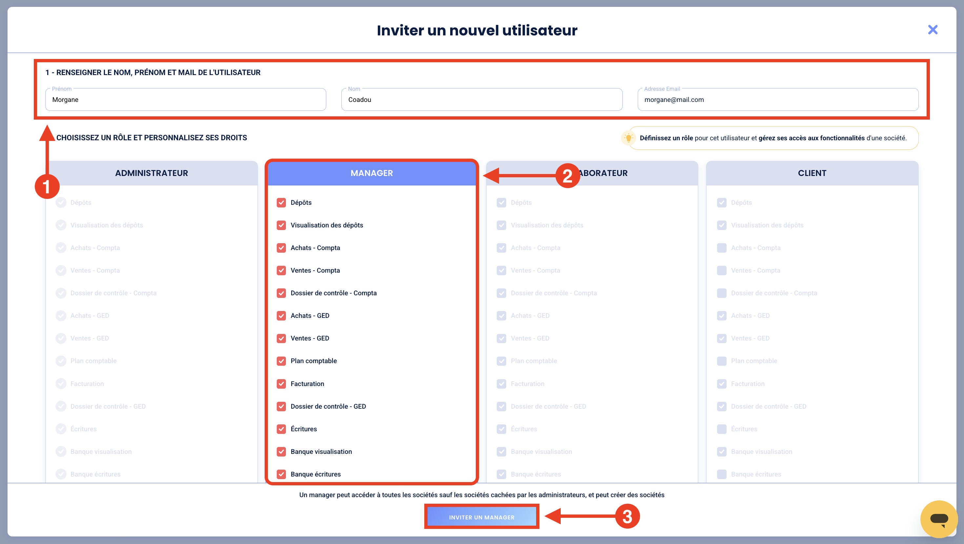Click Achats - Compta checkbox for Collaborateur
Screen dimensions: 964x544
(x=501, y=248)
